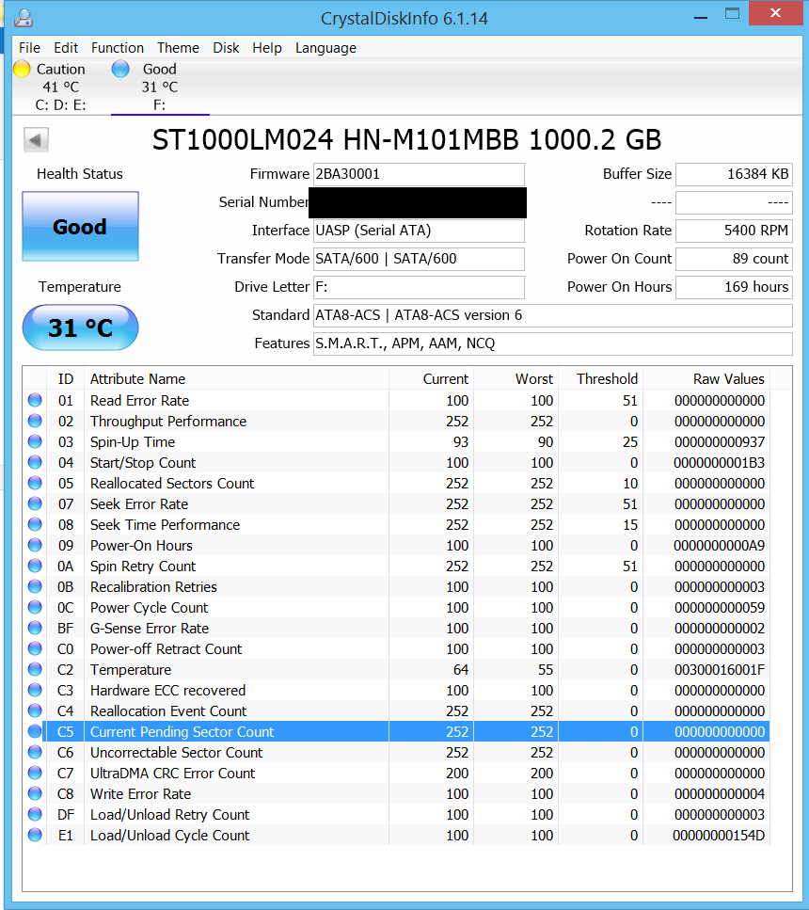
Task: Click the Good health status button
Action: (x=80, y=227)
